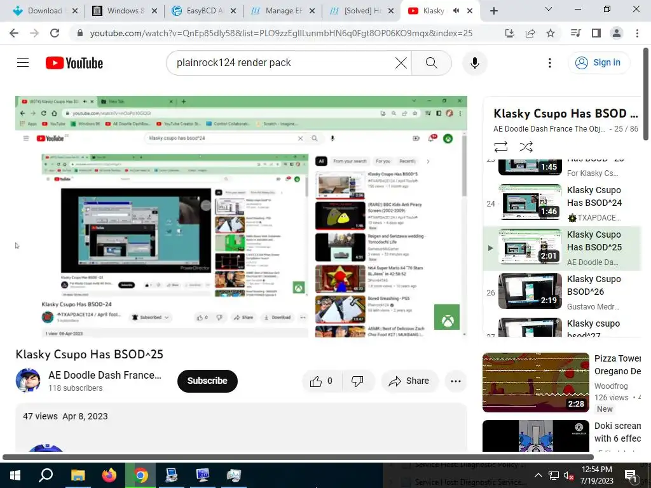Viewport: 651px width, 488px height.
Task: Select current playlist video Has BSOD^25
Action: click(562, 248)
